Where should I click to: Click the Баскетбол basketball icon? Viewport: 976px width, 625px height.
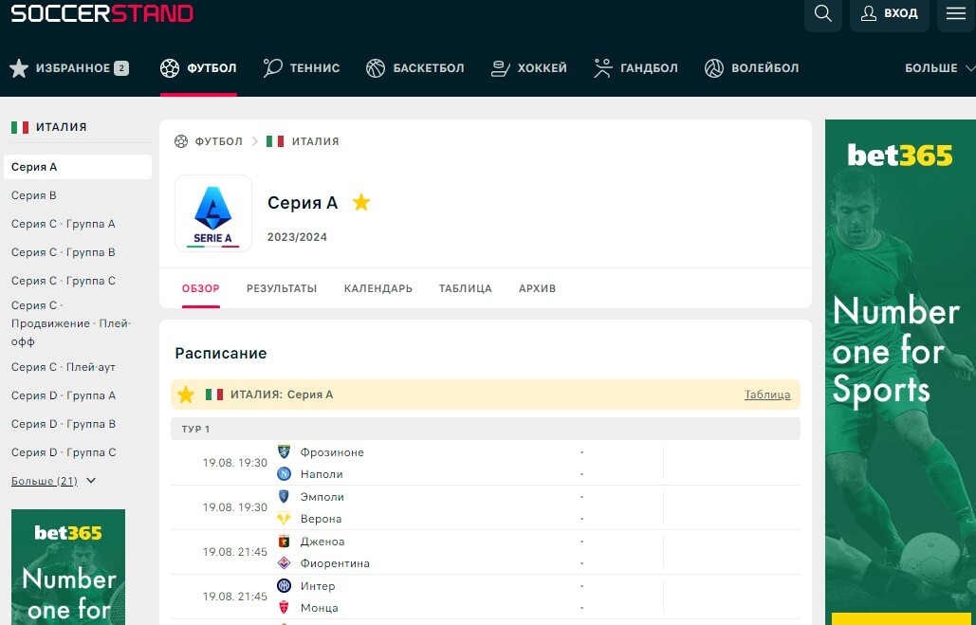[374, 67]
